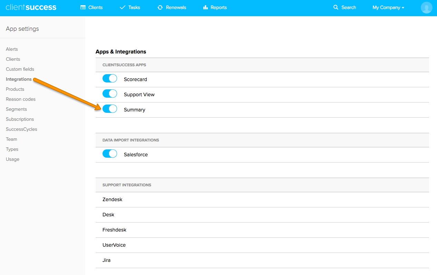Open Clients in App settings sidebar
The image size is (437, 275).
click(13, 59)
